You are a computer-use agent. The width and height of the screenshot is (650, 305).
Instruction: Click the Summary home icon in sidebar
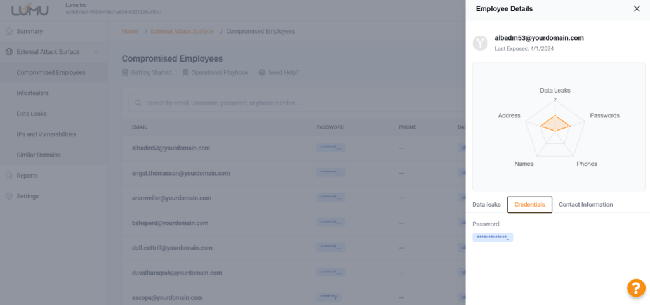9,31
